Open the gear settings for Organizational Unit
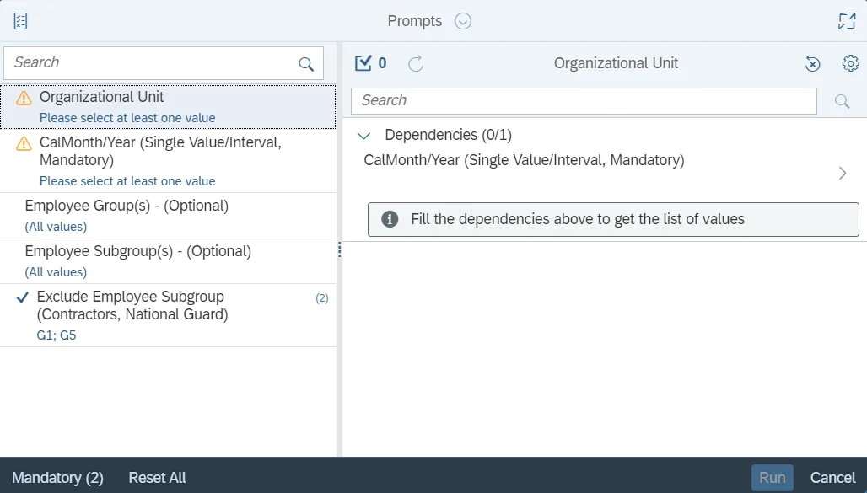The height and width of the screenshot is (493, 867). (850, 63)
